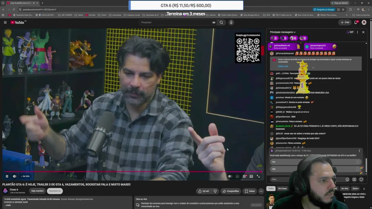Toggle subtitles on the player
The height and width of the screenshot is (209, 372).
pos(237,176)
